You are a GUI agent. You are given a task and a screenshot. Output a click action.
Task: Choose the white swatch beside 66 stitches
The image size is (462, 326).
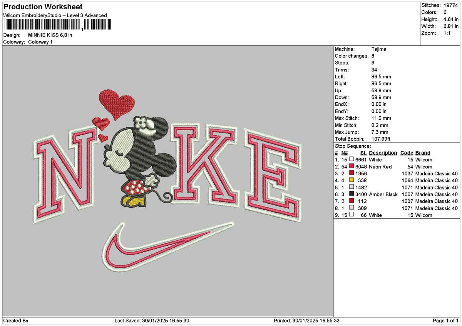[x=352, y=215]
